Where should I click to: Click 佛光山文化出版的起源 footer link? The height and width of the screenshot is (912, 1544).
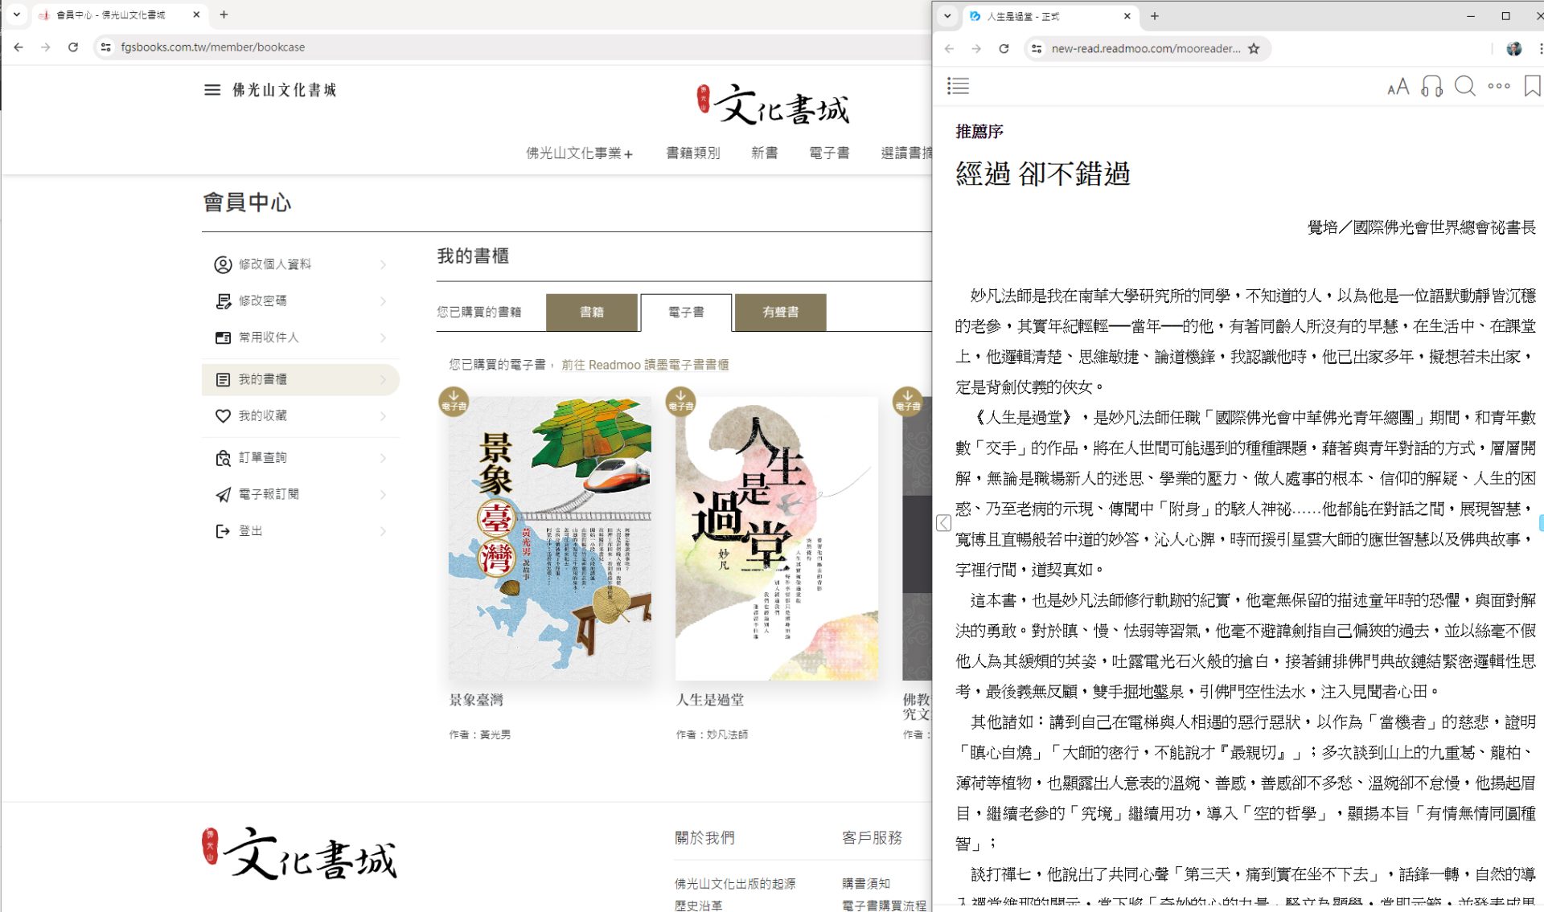point(735,883)
